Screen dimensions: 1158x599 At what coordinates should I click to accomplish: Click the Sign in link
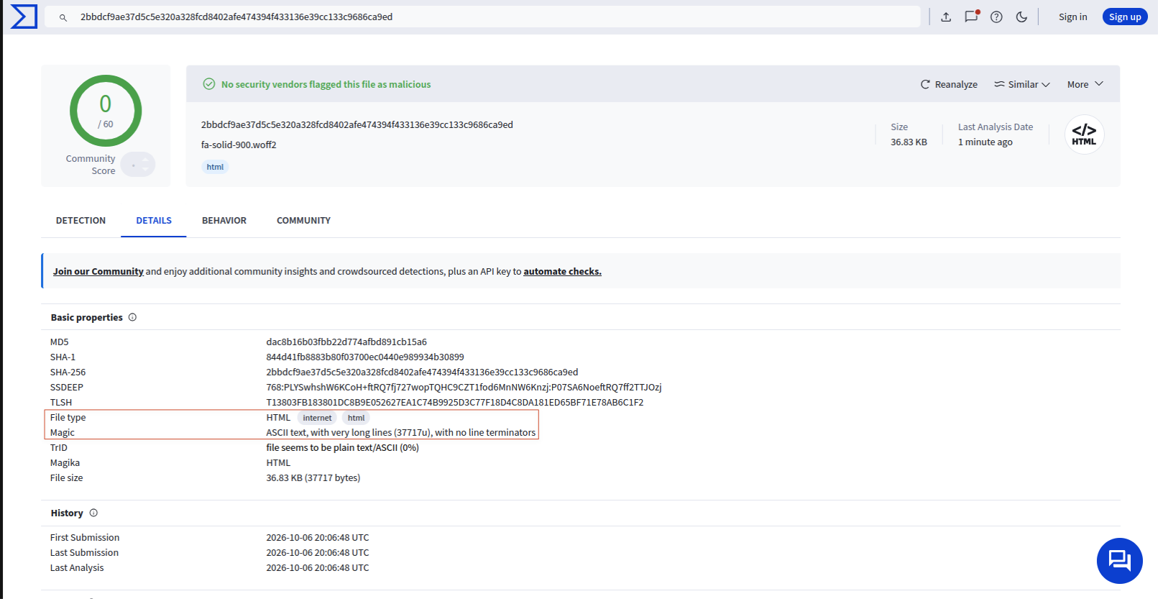(x=1072, y=17)
